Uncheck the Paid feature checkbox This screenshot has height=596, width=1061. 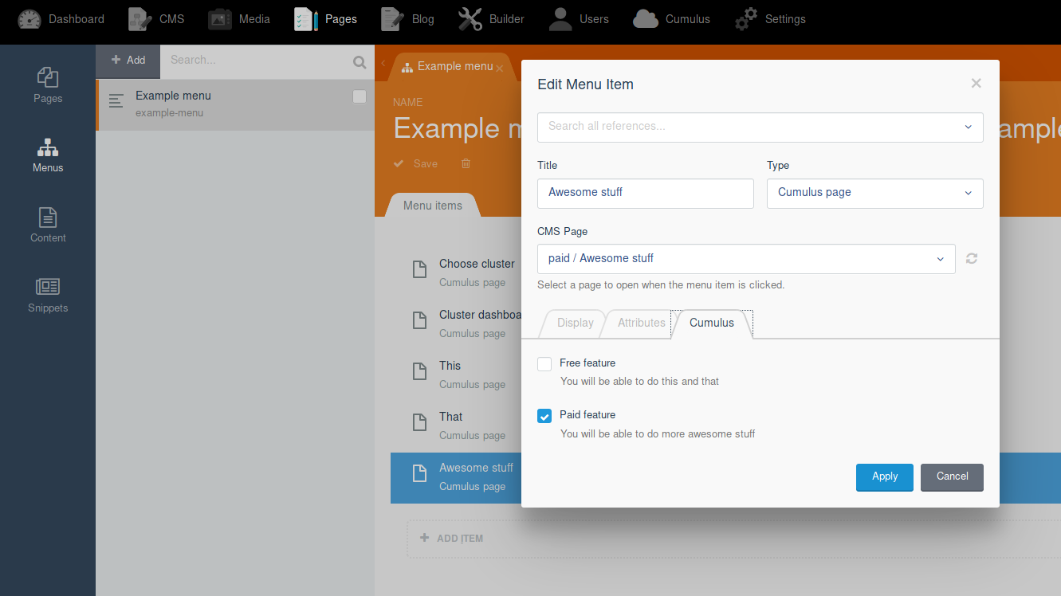tap(544, 416)
